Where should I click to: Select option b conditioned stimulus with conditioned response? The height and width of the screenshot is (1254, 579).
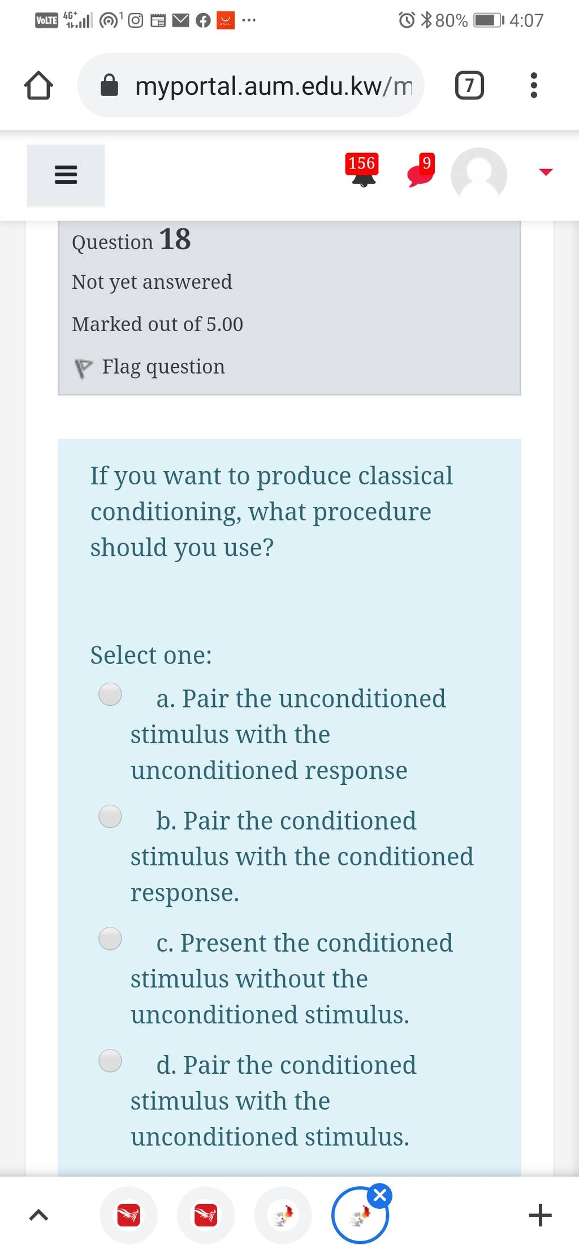(x=110, y=817)
